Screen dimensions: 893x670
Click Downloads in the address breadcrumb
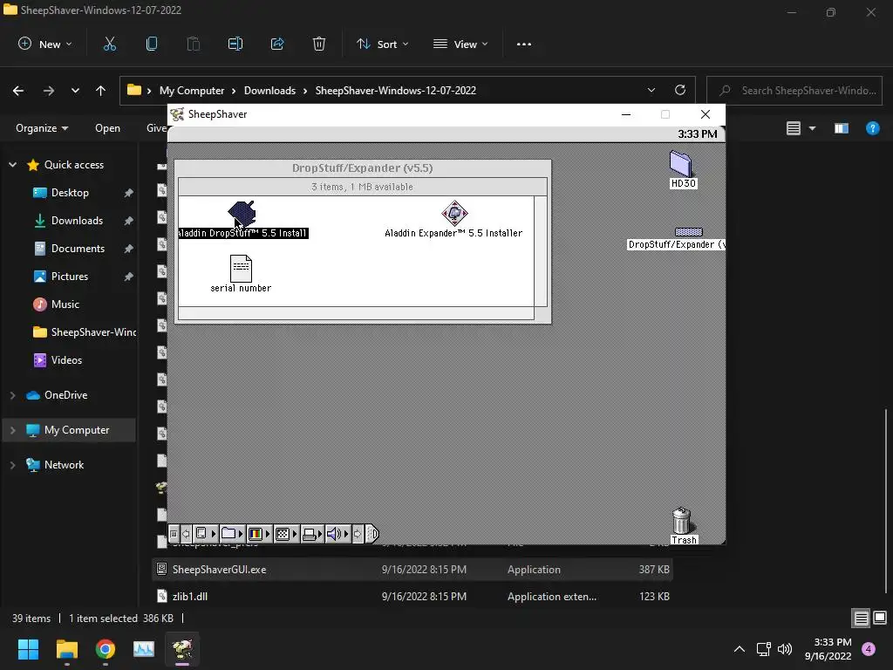pos(269,91)
